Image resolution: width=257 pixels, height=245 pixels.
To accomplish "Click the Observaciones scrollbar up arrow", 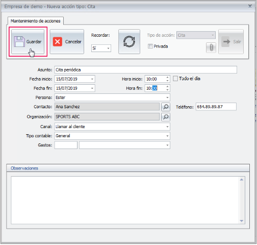I will [x=242, y=180].
